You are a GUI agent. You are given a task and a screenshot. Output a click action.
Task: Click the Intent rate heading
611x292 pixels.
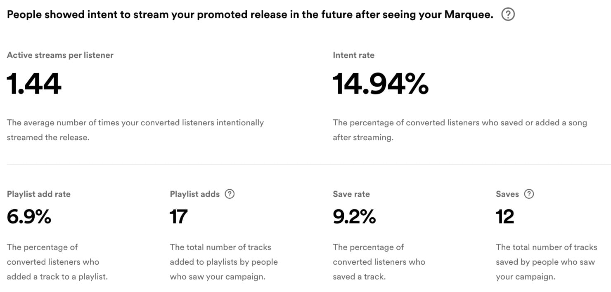353,55
